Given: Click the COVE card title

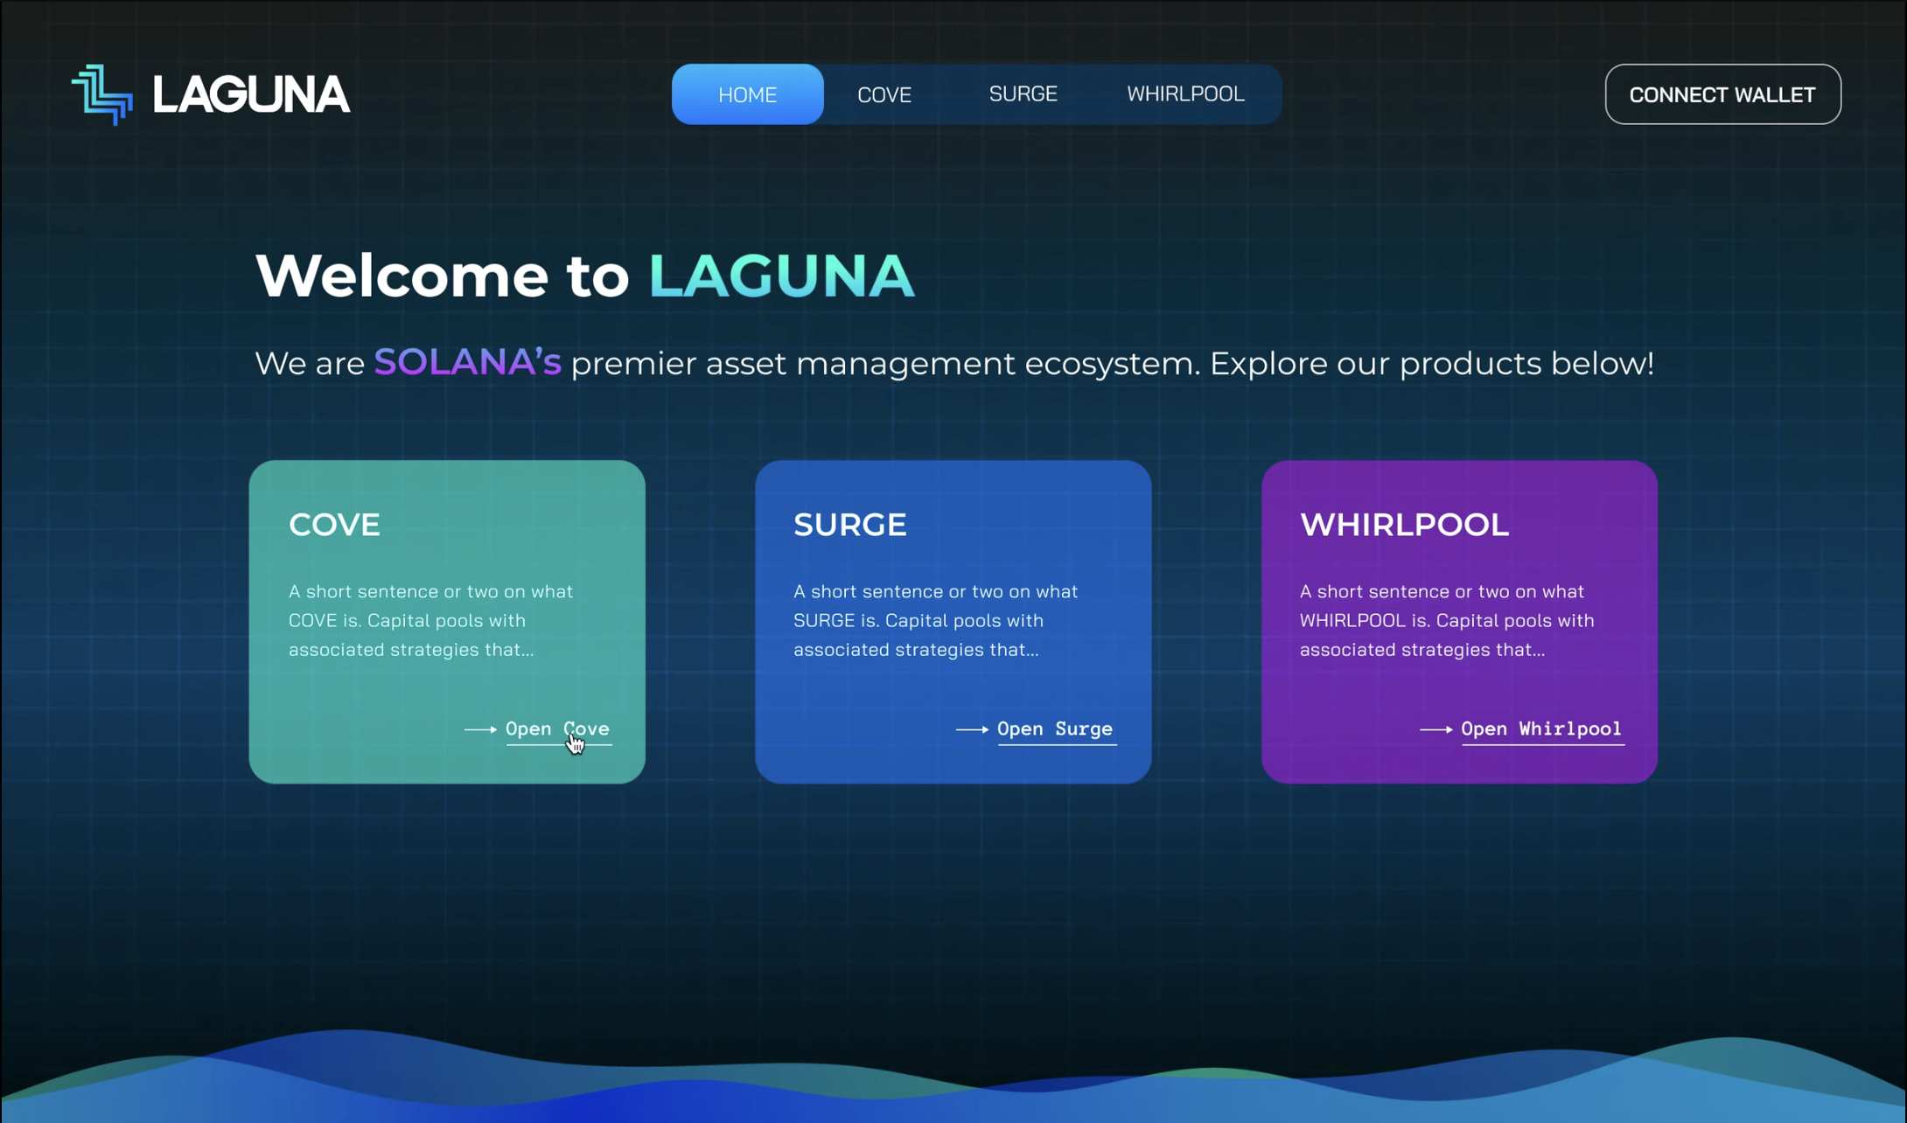Looking at the screenshot, I should pos(334,525).
